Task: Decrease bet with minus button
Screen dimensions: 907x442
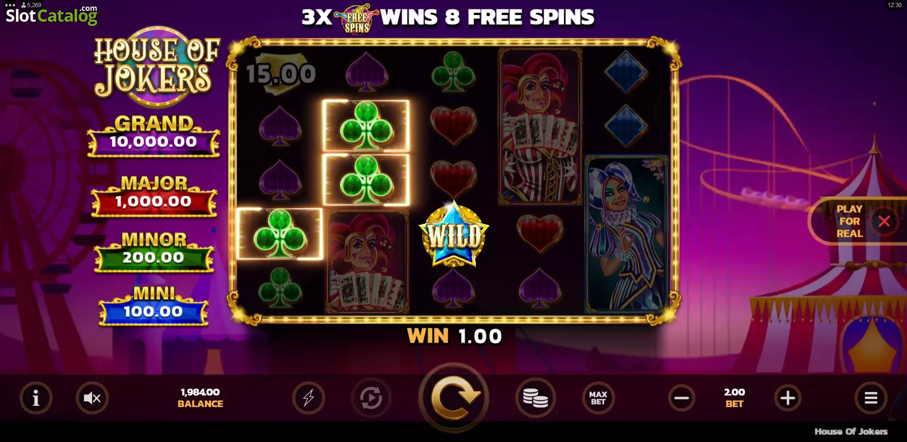Action: [681, 398]
